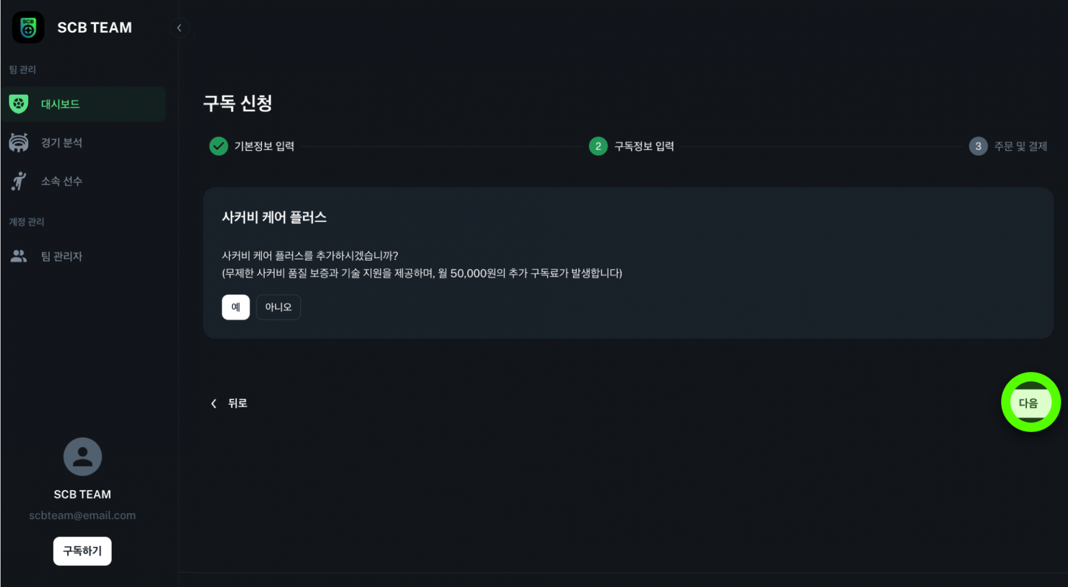This screenshot has height=587, width=1068.
Task: Click scbteam@email.com address text
Action: (82, 515)
